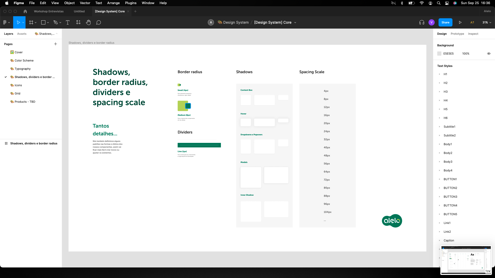Click the blue Share button
The width and height of the screenshot is (495, 278).
click(445, 22)
